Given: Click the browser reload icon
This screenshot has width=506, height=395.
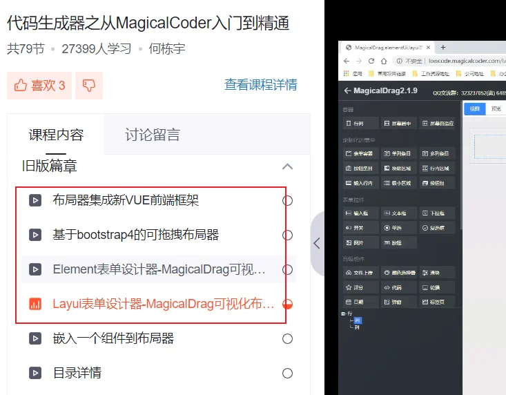Looking at the screenshot, I should tap(371, 61).
